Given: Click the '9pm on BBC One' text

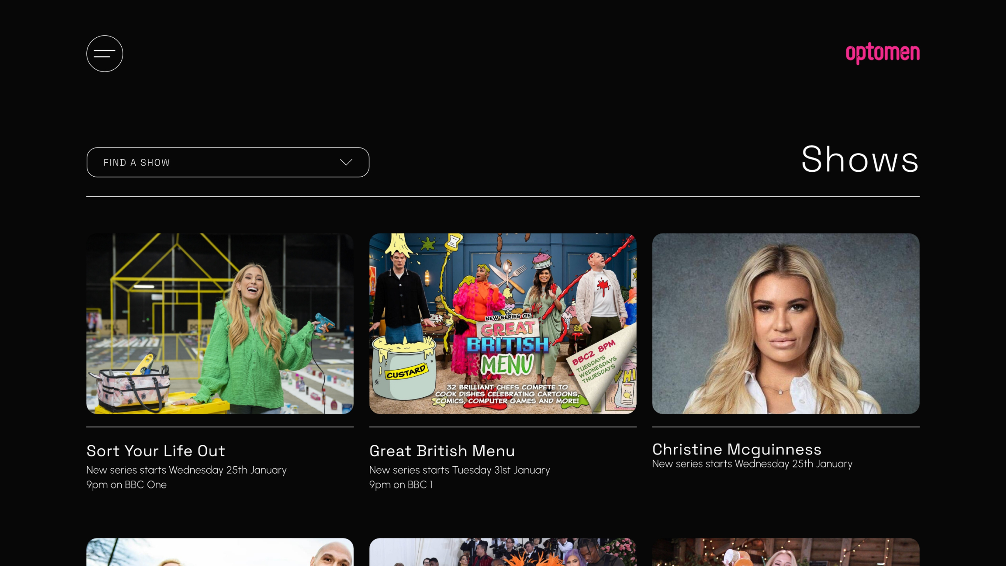Looking at the screenshot, I should (126, 485).
